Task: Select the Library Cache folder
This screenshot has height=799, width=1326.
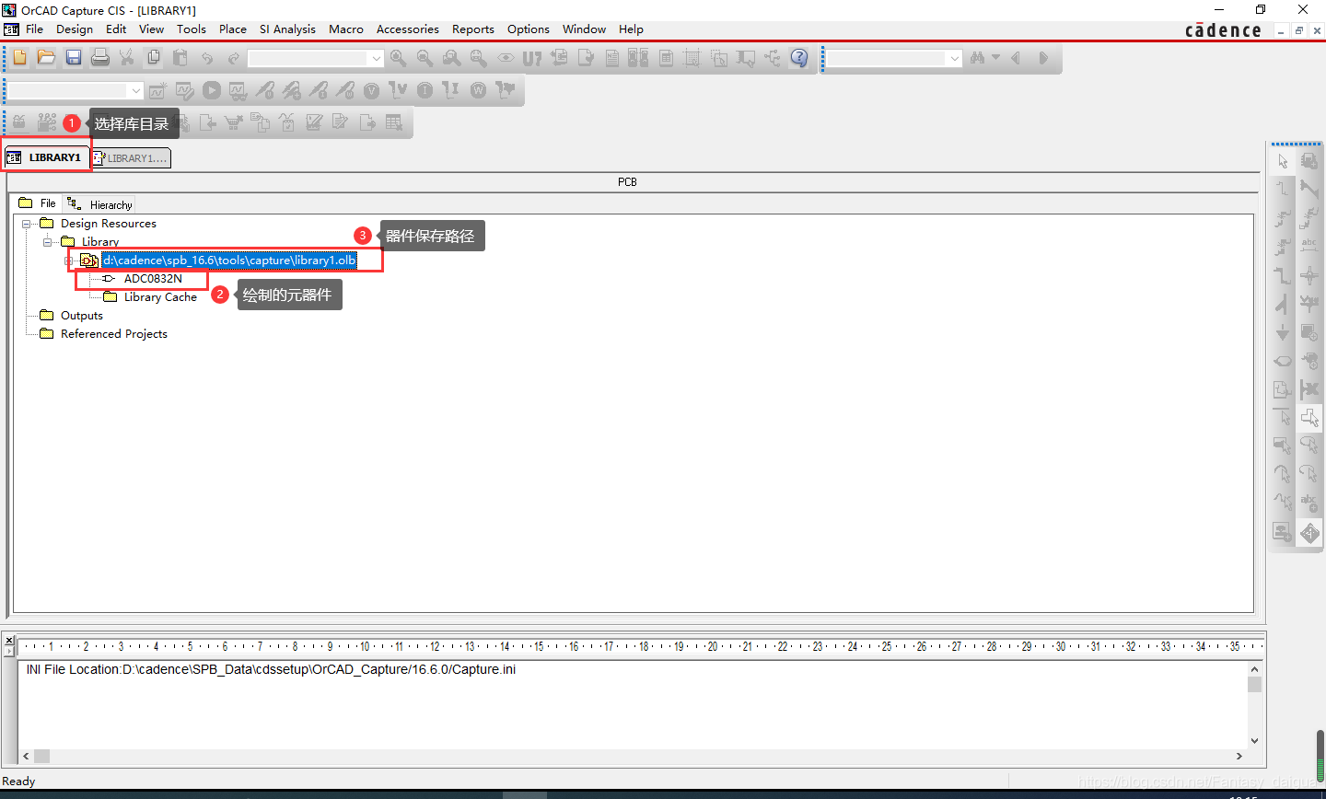Action: 160,297
